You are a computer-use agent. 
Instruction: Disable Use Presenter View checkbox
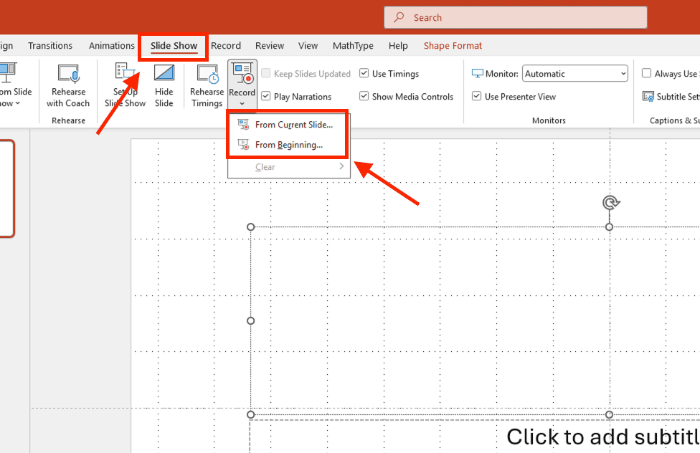[477, 96]
